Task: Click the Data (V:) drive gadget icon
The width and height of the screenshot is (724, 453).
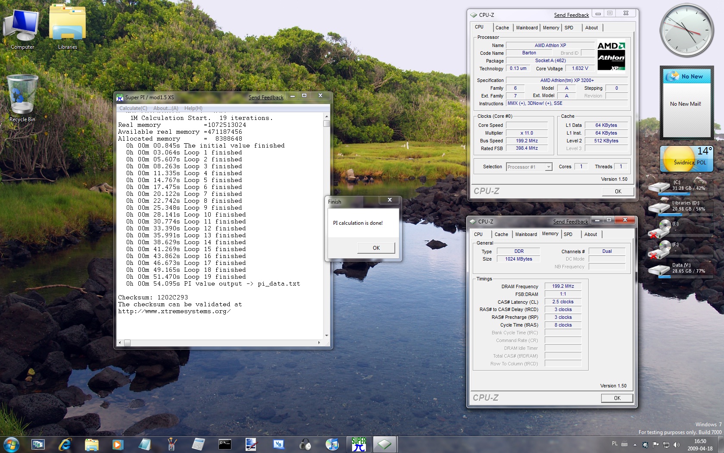Action: coord(659,270)
